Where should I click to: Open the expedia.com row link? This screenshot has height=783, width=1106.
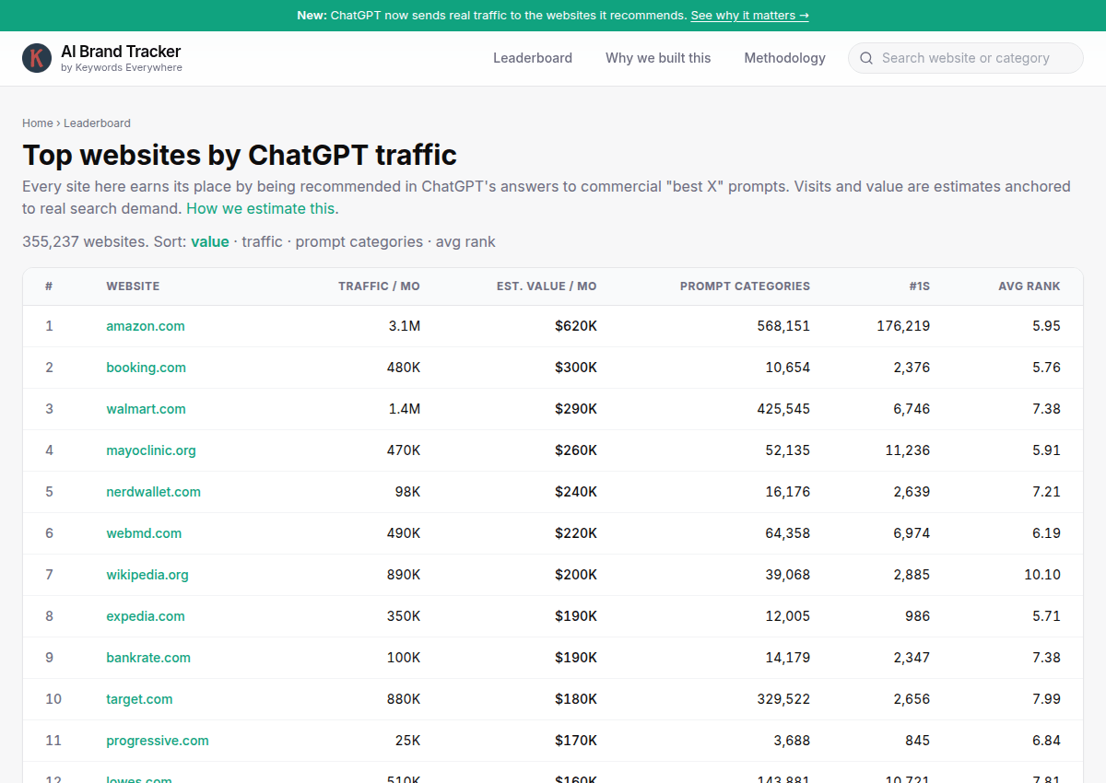pos(146,616)
